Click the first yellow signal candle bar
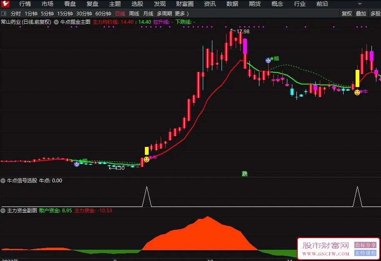The height and width of the screenshot is (261, 381). click(x=147, y=151)
